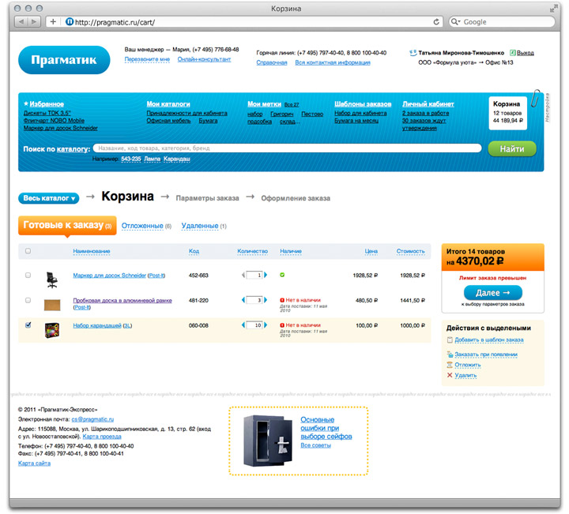Expand the Весь каталог dropdown
This screenshot has height=514, width=569.
pyautogui.click(x=49, y=198)
